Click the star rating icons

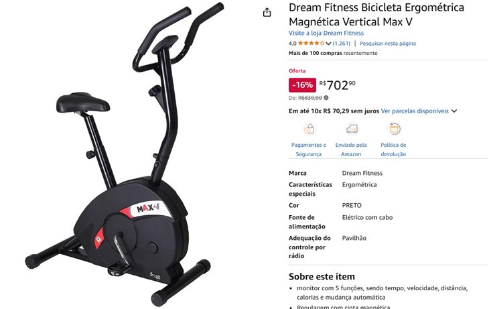click(311, 43)
